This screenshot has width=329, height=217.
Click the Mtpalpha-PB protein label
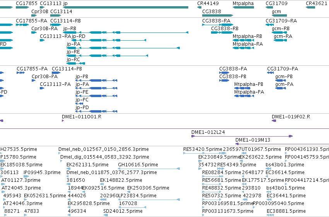point(249,84)
